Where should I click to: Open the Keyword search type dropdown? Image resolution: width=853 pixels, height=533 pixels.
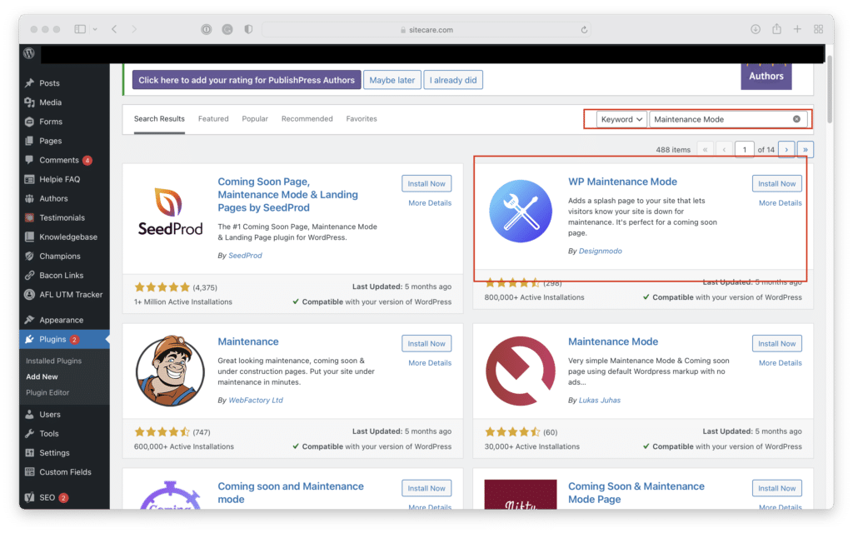tap(621, 119)
